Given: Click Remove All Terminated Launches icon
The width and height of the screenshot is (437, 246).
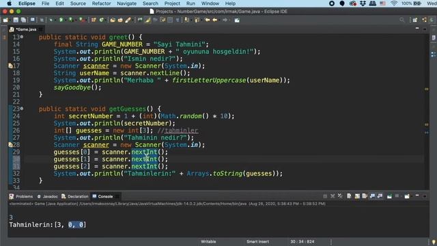Looking at the screenshot, I should pos(340,196).
